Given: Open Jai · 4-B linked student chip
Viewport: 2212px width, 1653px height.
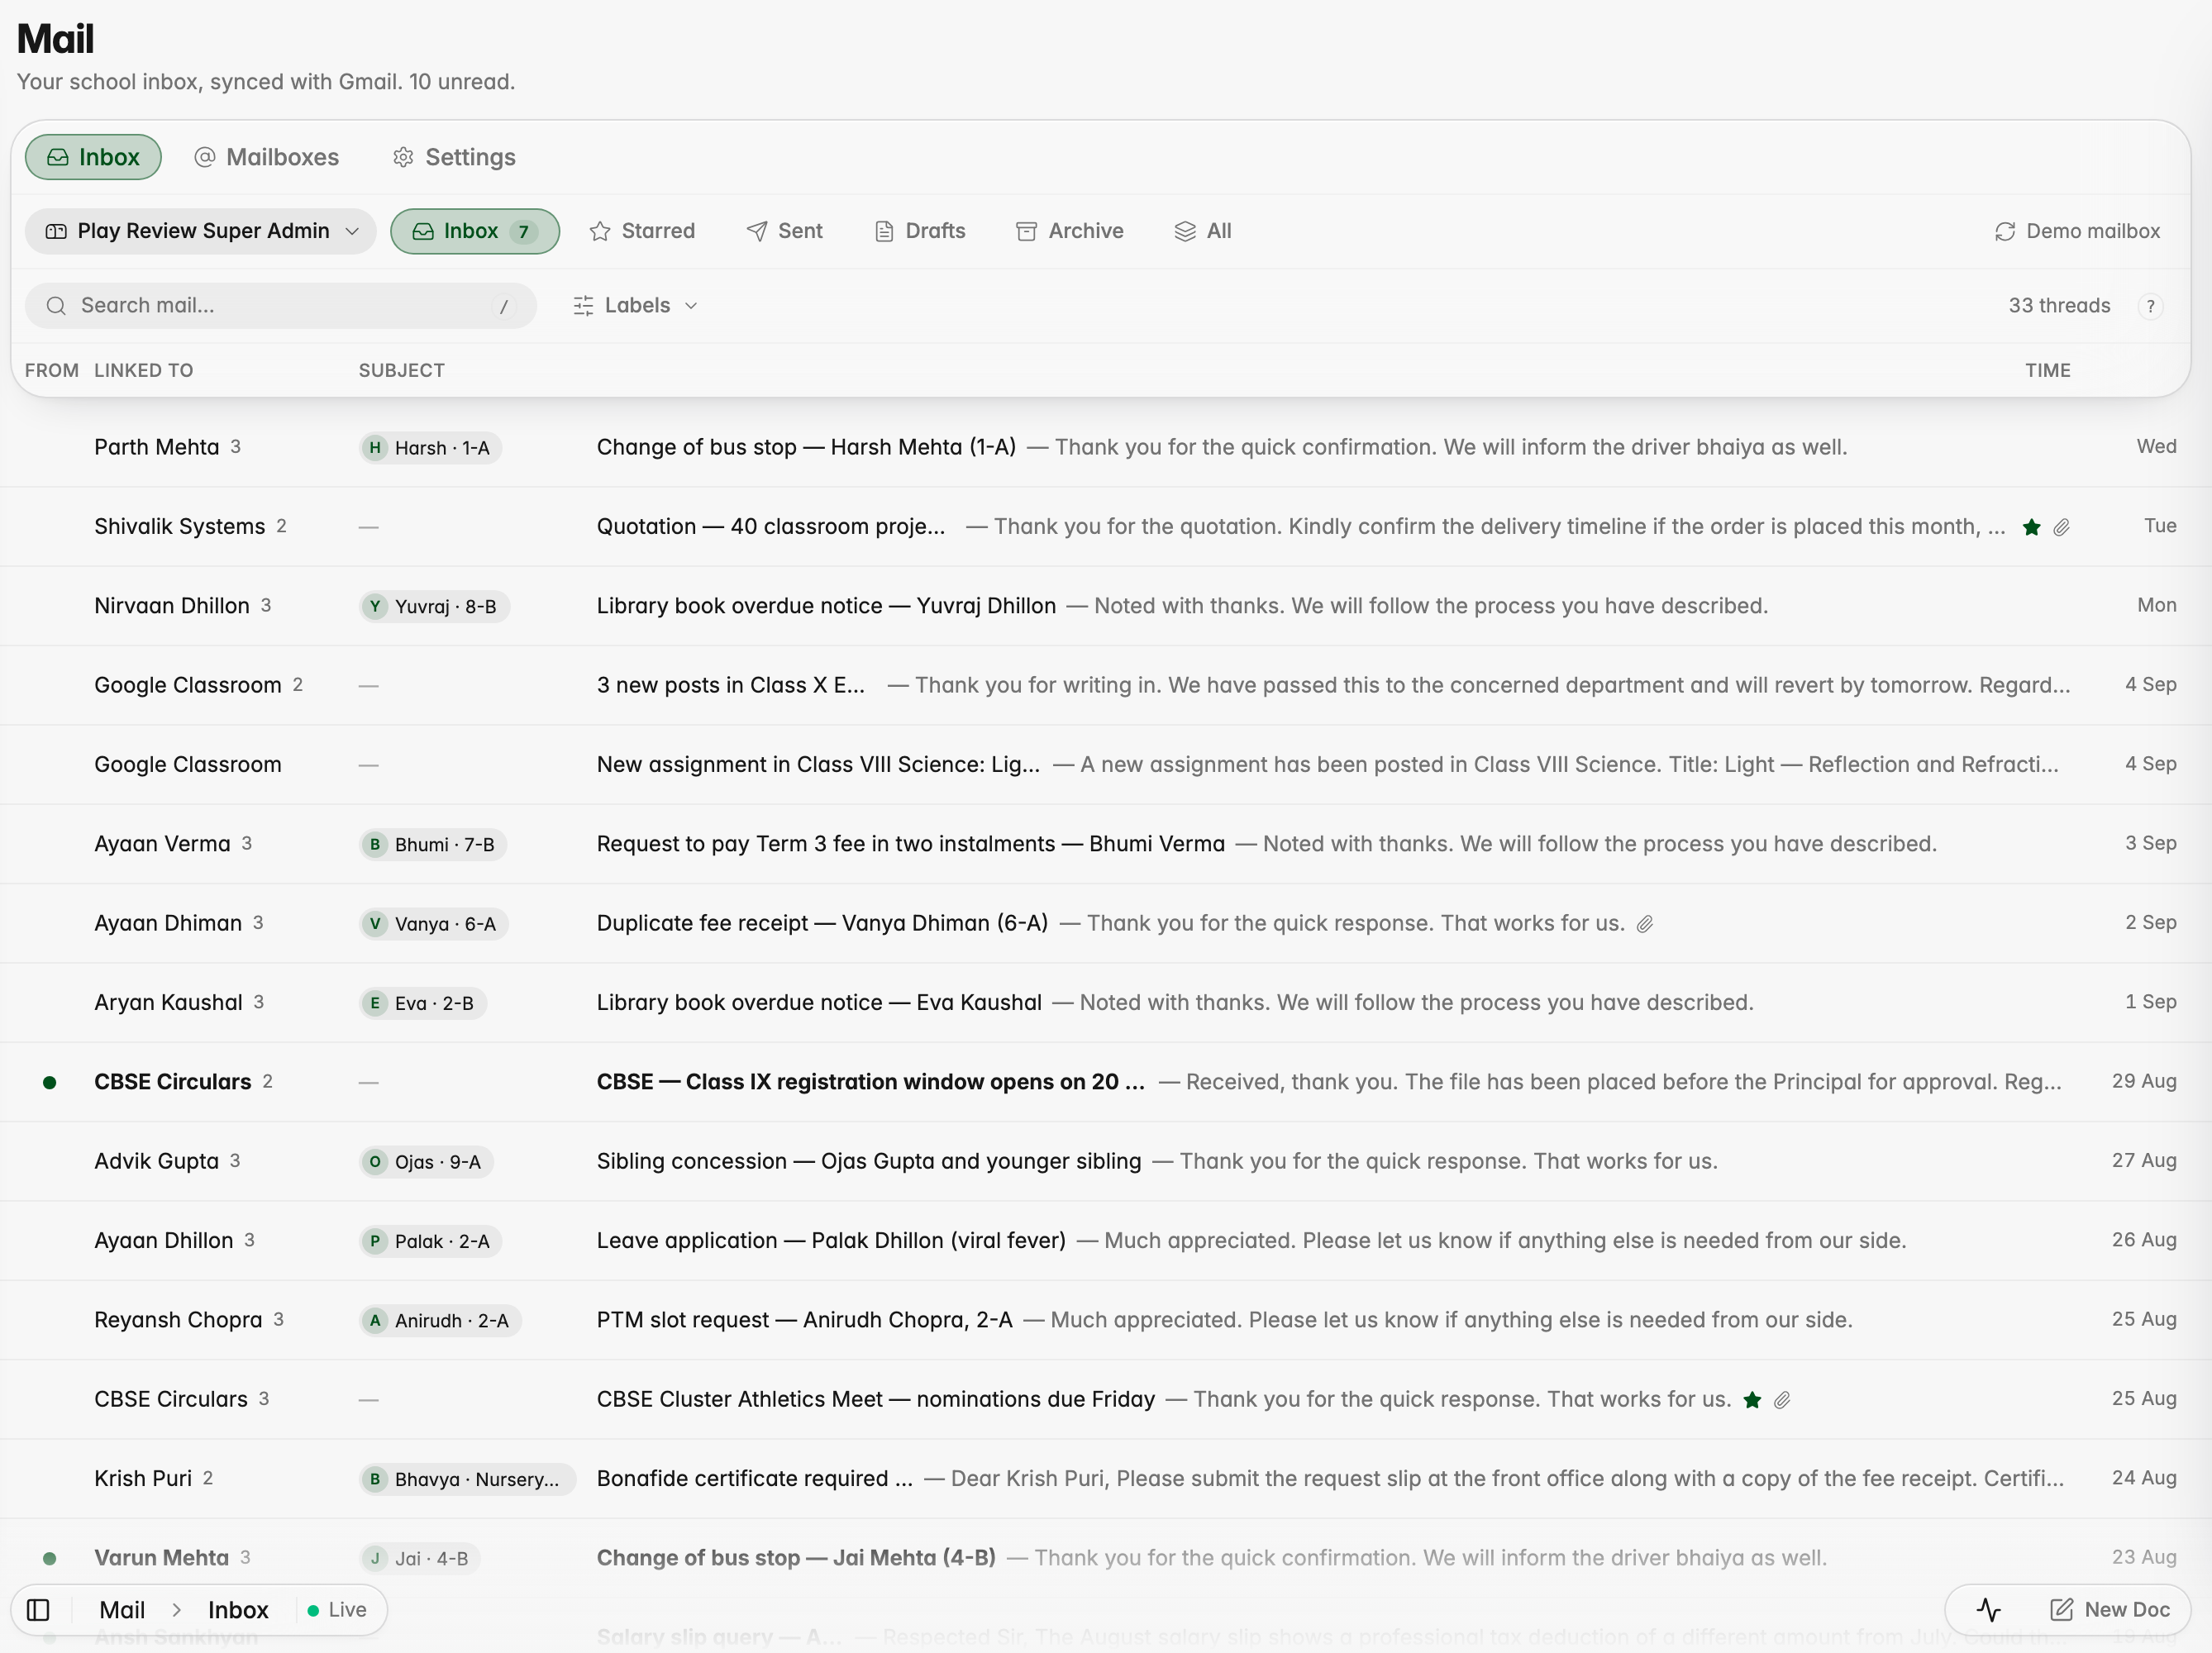Looking at the screenshot, I should [x=420, y=1558].
